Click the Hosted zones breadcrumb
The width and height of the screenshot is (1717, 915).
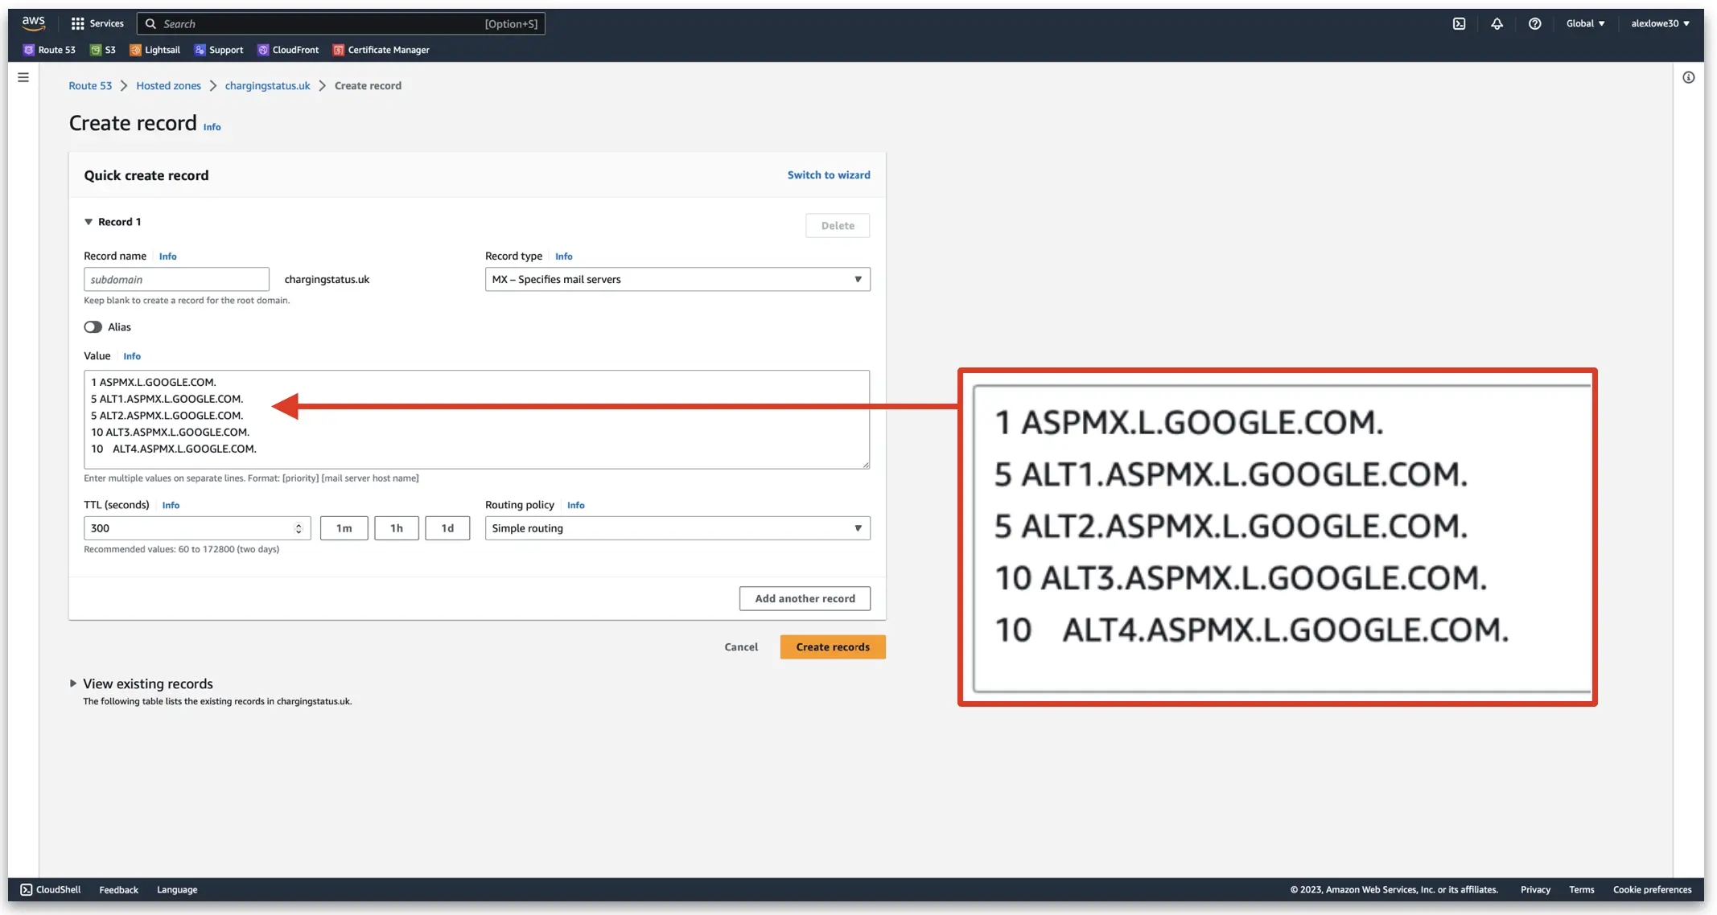tap(168, 85)
